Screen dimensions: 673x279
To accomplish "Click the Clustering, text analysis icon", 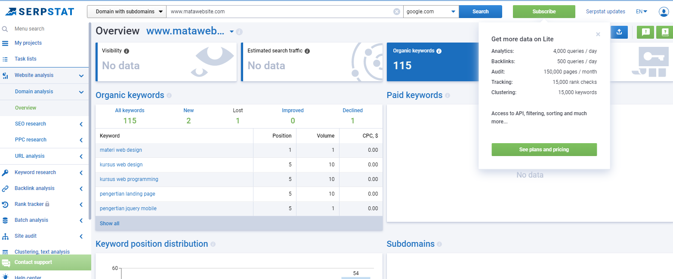I will pyautogui.click(x=5, y=252).
